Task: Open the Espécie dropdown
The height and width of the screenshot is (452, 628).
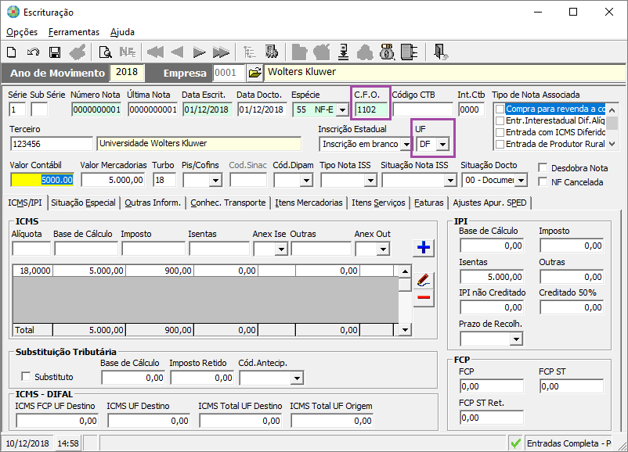Action: (342, 109)
